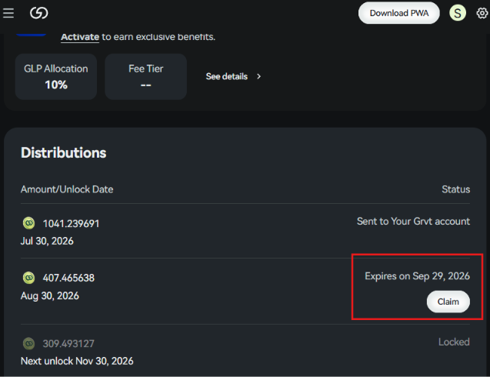Open the hamburger navigation menu
The width and height of the screenshot is (490, 377).
(8, 13)
